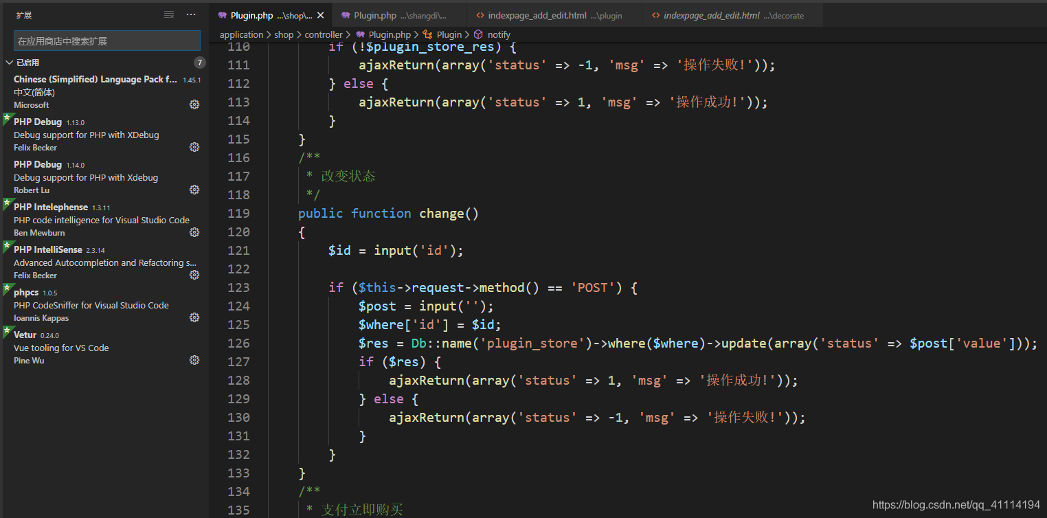Select breadcrumb item shop
Viewport: 1047px width, 518px height.
pyautogui.click(x=284, y=34)
